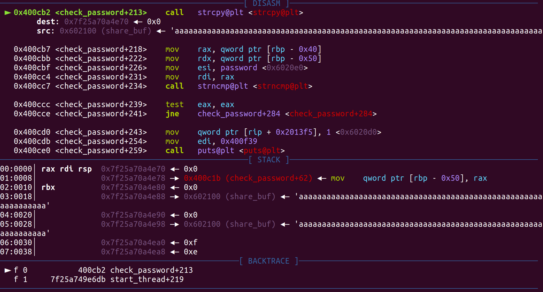Click the 0xe value on stack row 07
The image size is (543, 292).
(x=191, y=252)
